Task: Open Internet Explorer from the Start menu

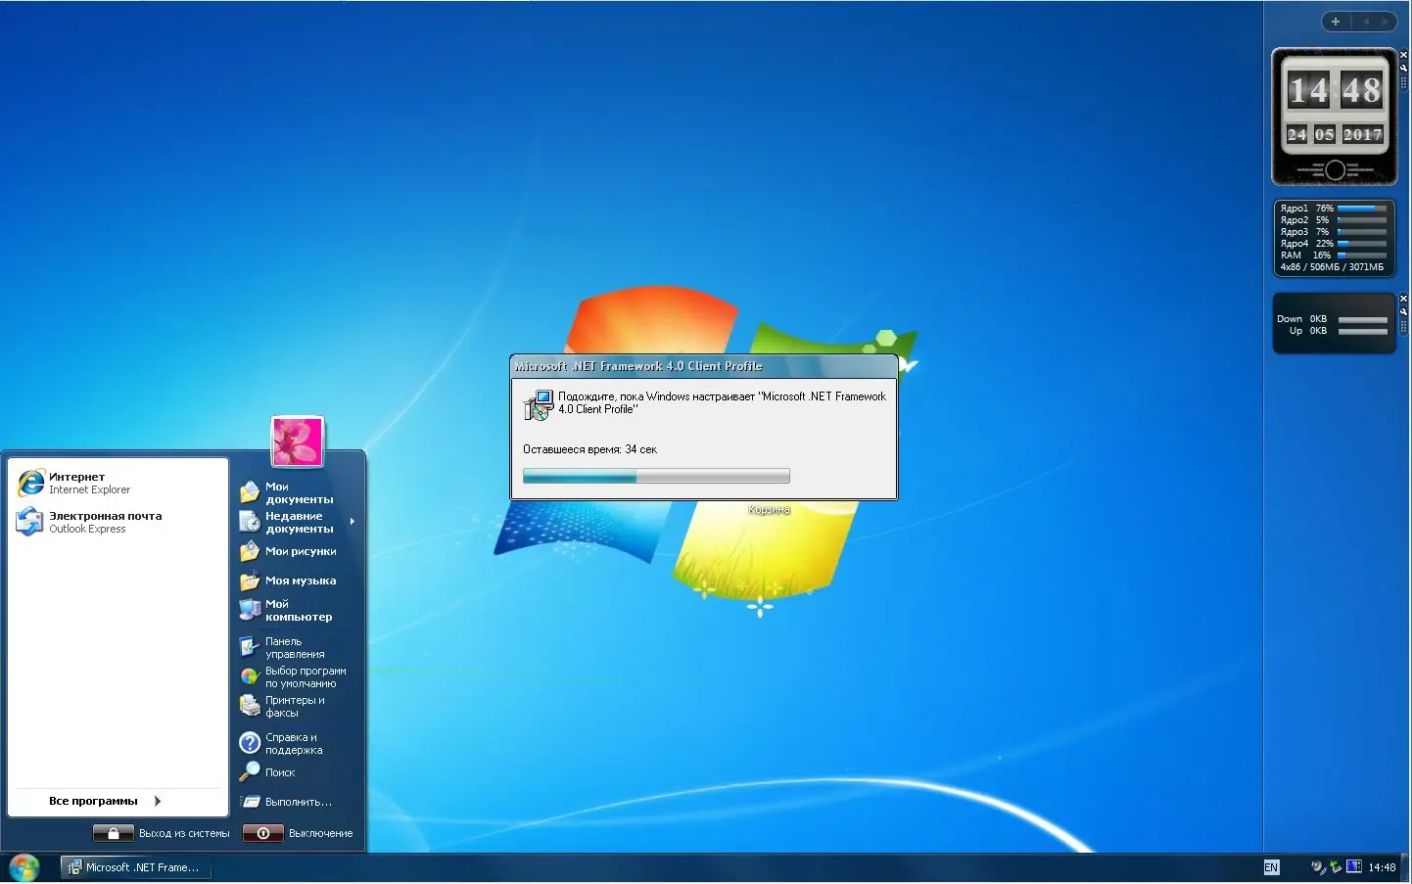Action: tap(118, 483)
